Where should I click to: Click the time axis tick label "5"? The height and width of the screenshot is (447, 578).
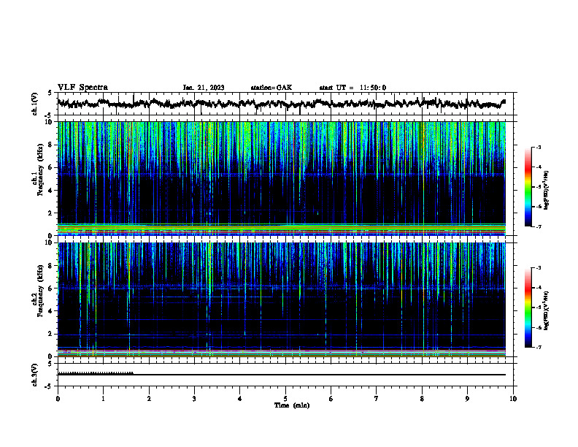click(x=285, y=399)
